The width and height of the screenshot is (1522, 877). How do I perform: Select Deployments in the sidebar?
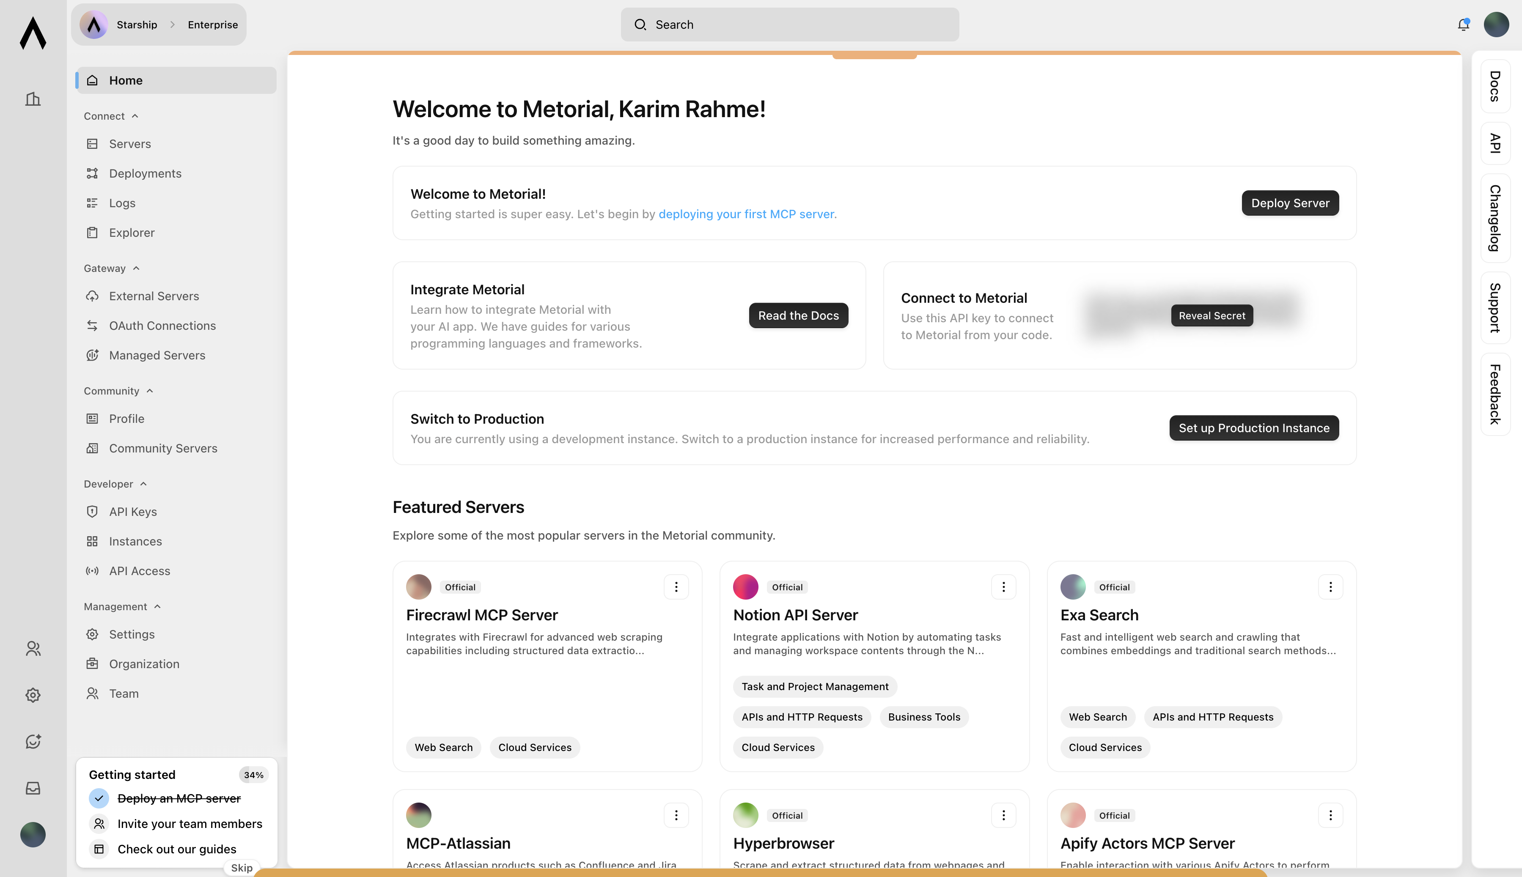pos(145,173)
